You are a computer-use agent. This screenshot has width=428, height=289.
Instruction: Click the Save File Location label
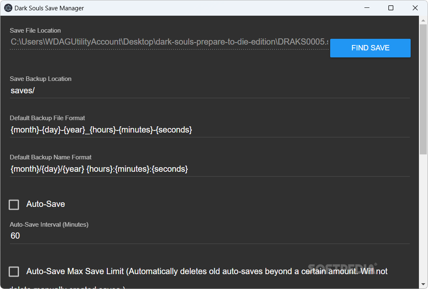coord(35,31)
